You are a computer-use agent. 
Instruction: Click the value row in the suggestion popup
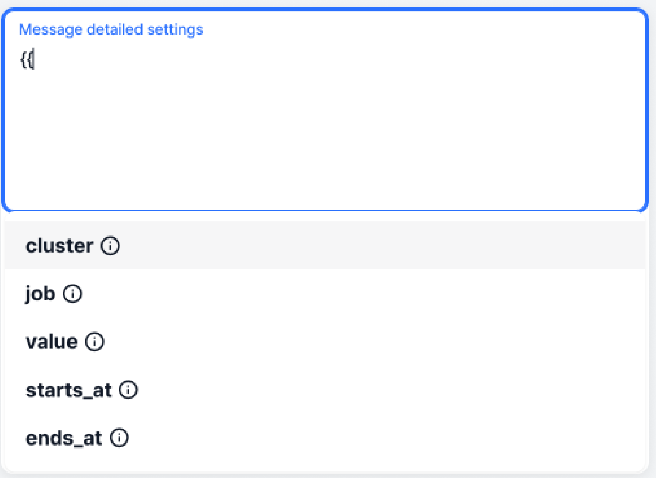pyautogui.click(x=325, y=342)
